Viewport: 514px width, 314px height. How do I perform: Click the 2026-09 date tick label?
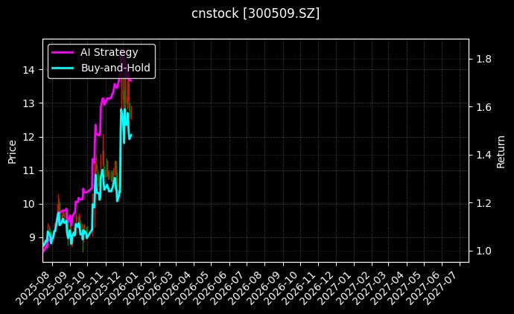[x=265, y=287]
